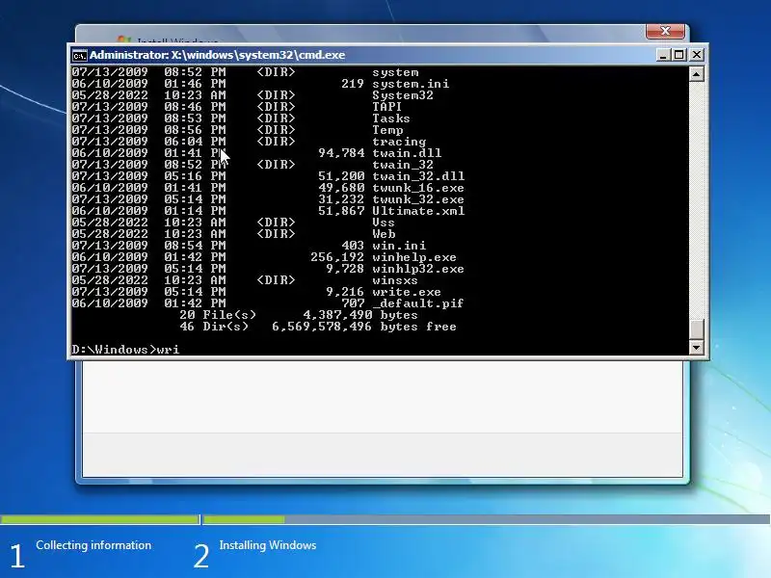Minimize the command prompt window
This screenshot has width=771, height=578.
click(x=663, y=55)
